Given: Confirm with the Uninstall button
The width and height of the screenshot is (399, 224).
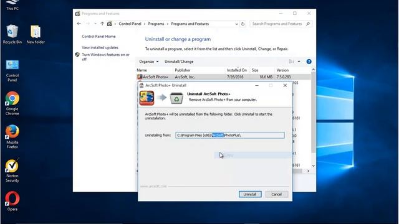Looking at the screenshot, I should (x=250, y=194).
